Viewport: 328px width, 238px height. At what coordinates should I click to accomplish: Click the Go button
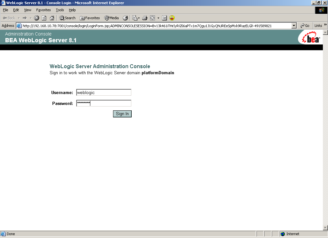(x=305, y=26)
